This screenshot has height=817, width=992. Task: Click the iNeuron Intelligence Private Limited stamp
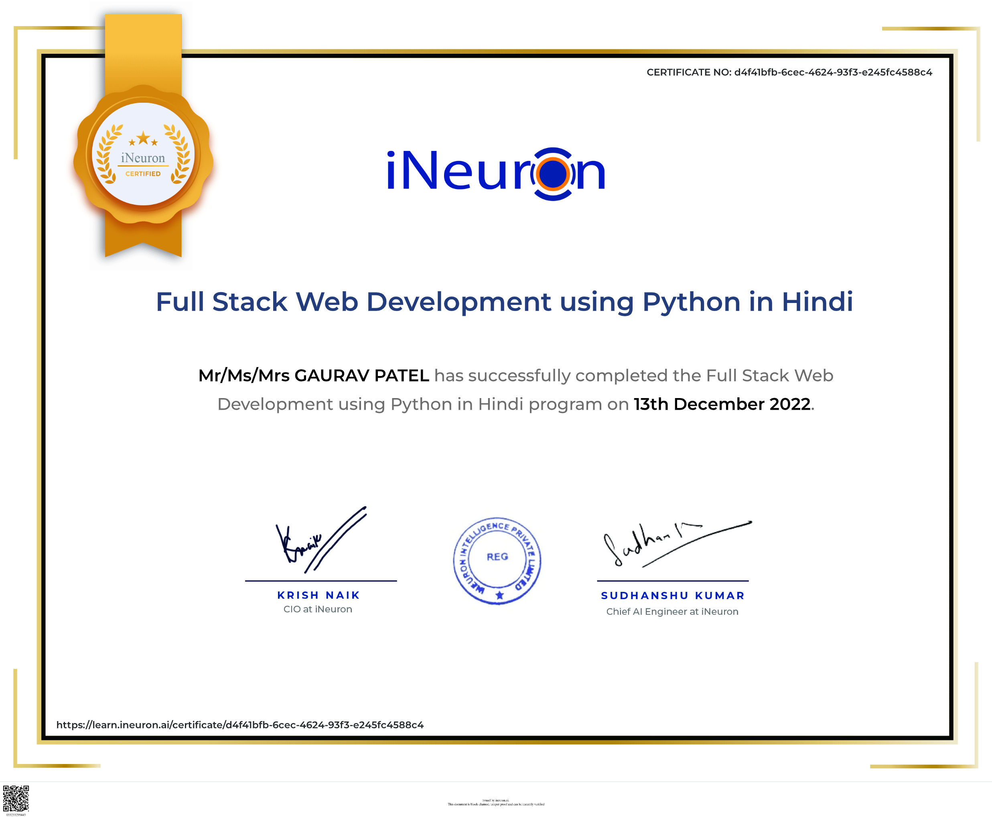pos(497,561)
